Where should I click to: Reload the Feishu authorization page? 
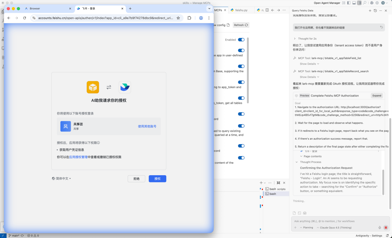click(24, 17)
